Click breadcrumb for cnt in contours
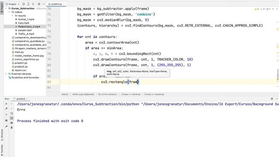This screenshot has height=157, width=279. click(108, 94)
